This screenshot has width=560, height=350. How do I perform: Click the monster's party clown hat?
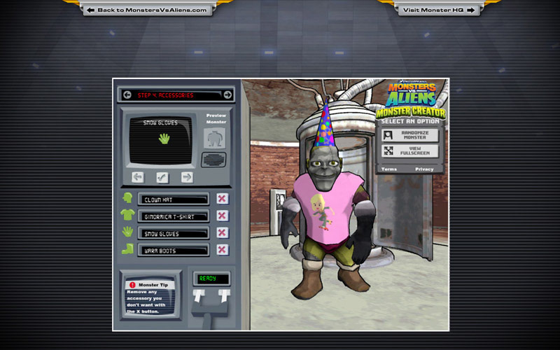click(325, 124)
